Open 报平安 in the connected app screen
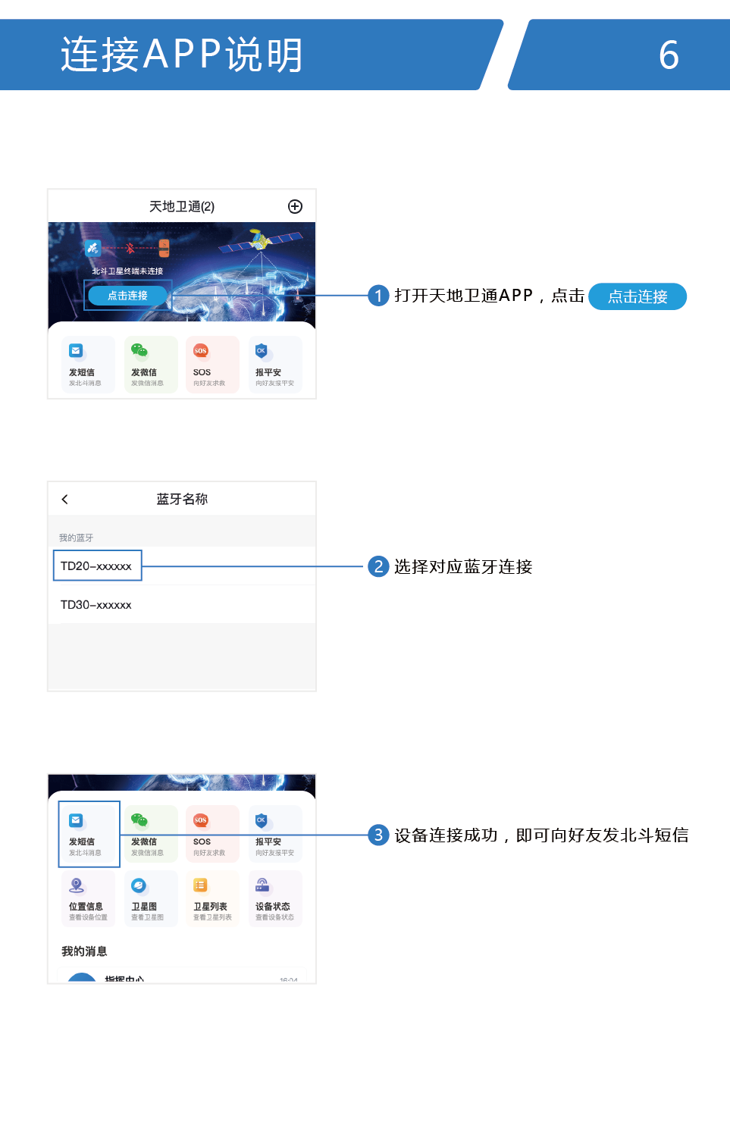The width and height of the screenshot is (730, 1122). pos(275,834)
